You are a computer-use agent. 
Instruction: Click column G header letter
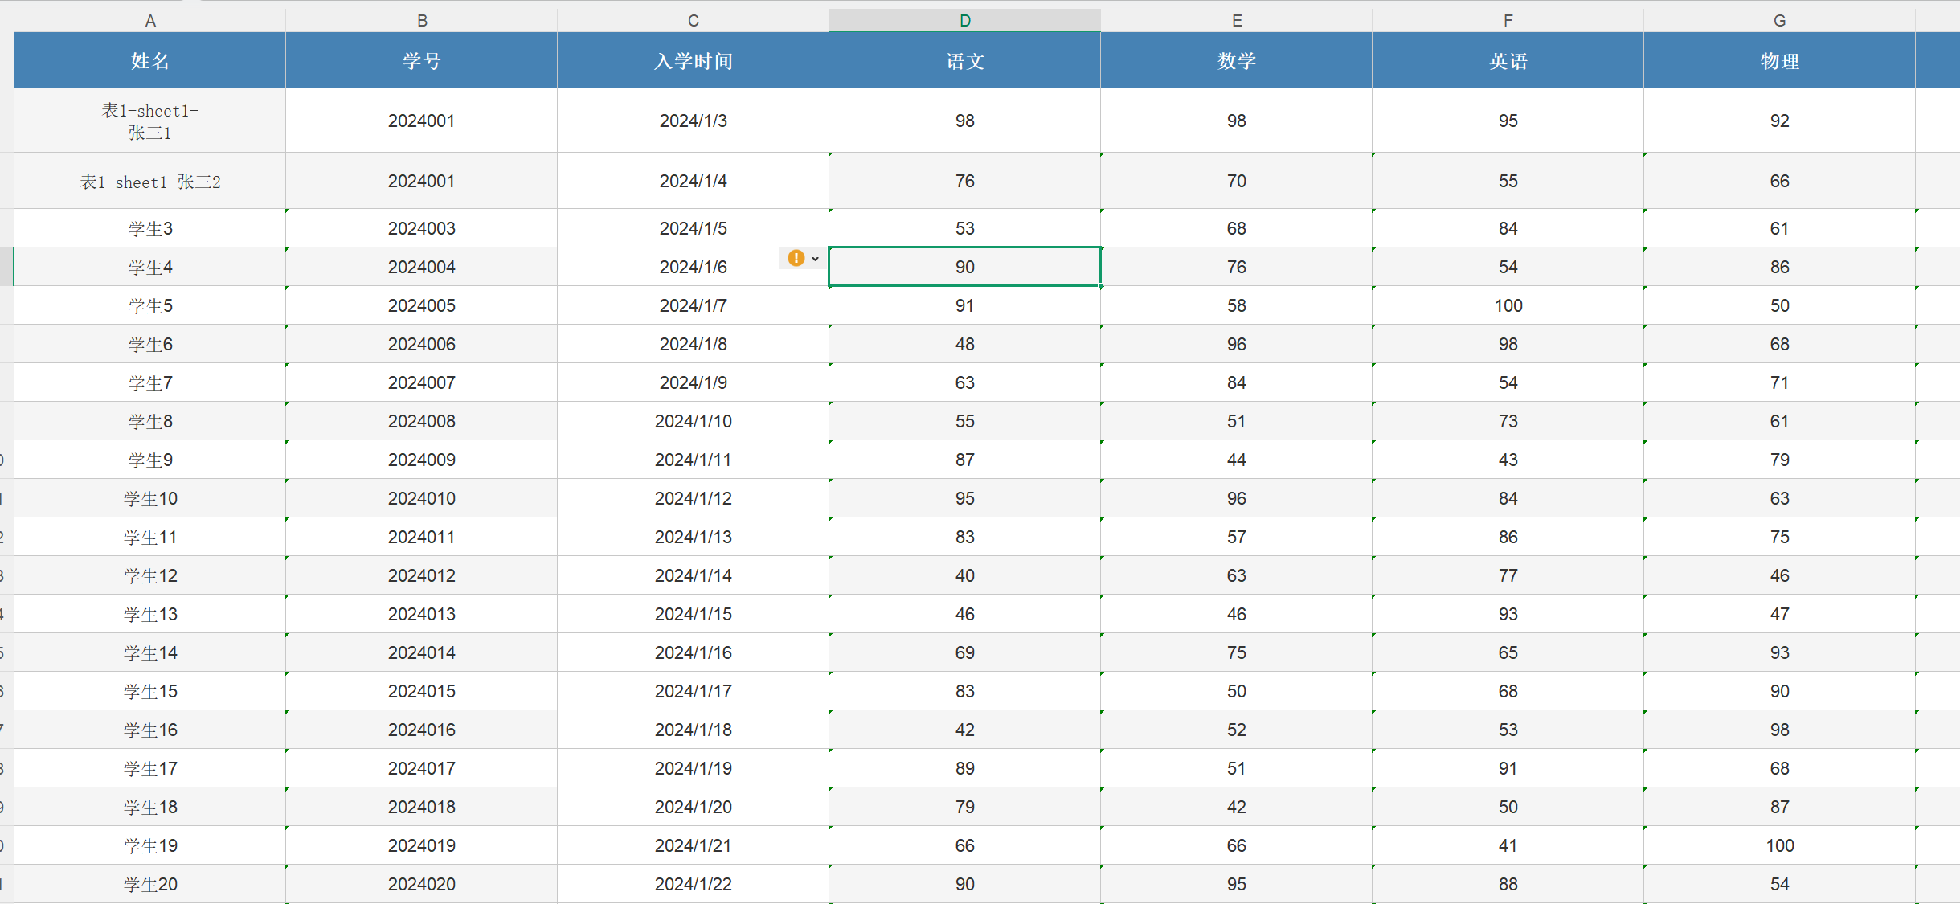(x=1779, y=20)
